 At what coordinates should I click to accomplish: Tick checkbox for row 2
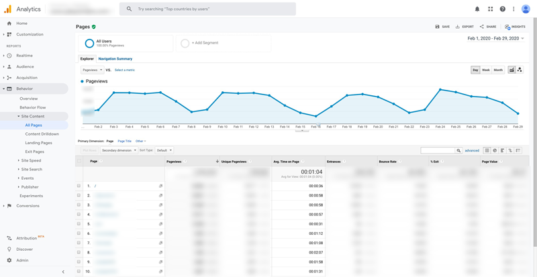[79, 195]
